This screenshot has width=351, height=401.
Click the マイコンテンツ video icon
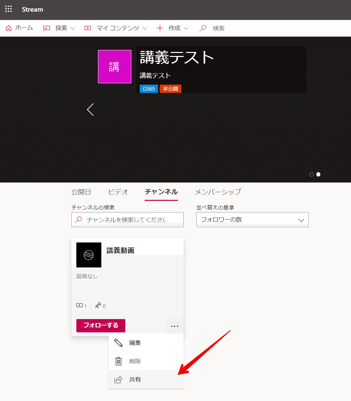tap(88, 28)
